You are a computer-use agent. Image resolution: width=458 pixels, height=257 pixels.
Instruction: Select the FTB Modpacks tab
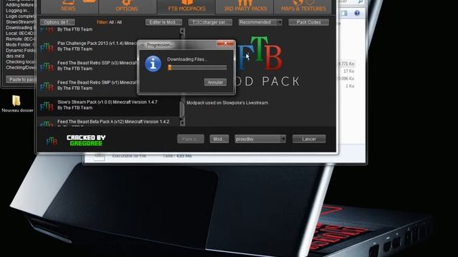pos(186,6)
